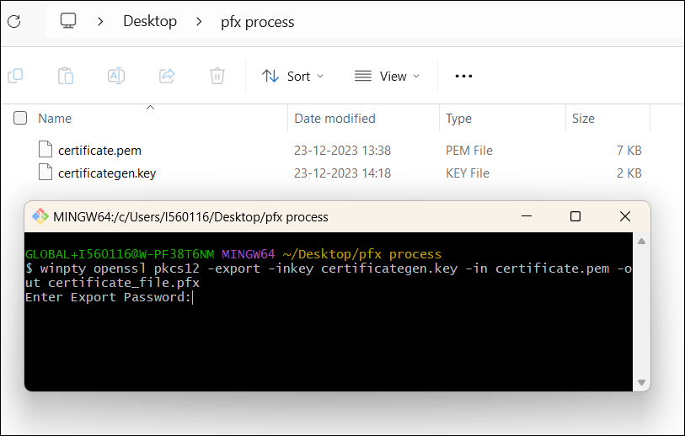Click the Paste toolbar icon

click(x=66, y=76)
